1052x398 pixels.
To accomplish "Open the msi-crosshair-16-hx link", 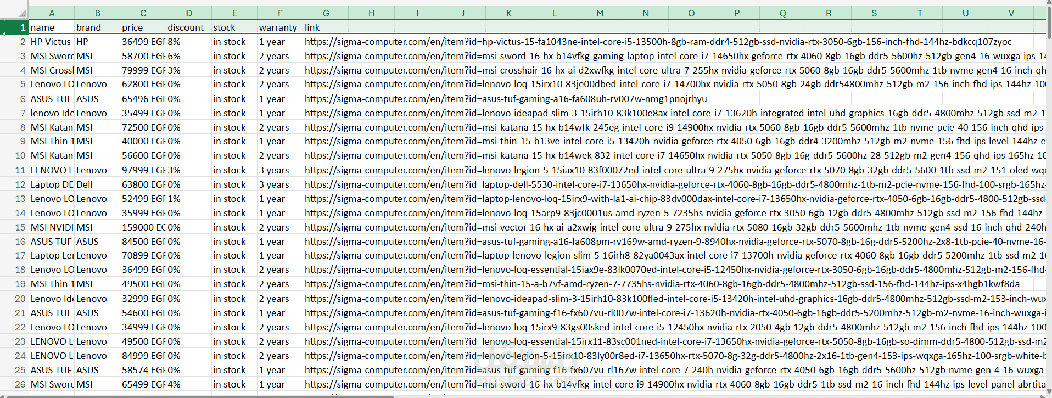I will (675, 70).
